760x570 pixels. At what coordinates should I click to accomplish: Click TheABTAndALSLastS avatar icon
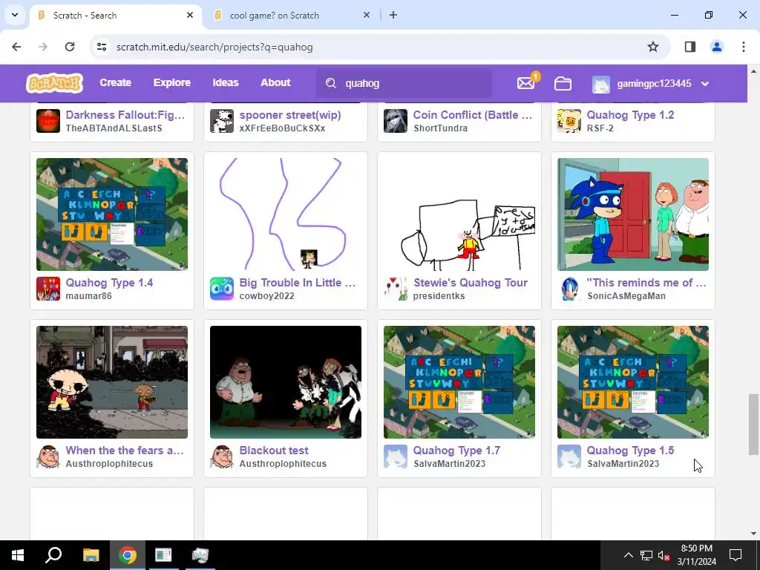(x=48, y=121)
